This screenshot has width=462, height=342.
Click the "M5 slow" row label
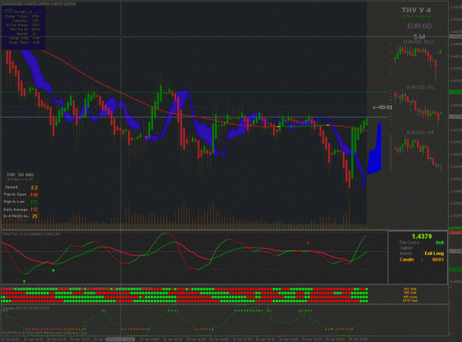click(x=410, y=297)
